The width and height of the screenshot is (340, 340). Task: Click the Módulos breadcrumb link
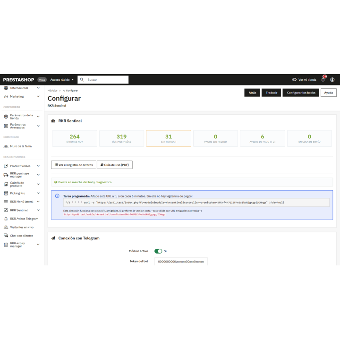point(52,91)
